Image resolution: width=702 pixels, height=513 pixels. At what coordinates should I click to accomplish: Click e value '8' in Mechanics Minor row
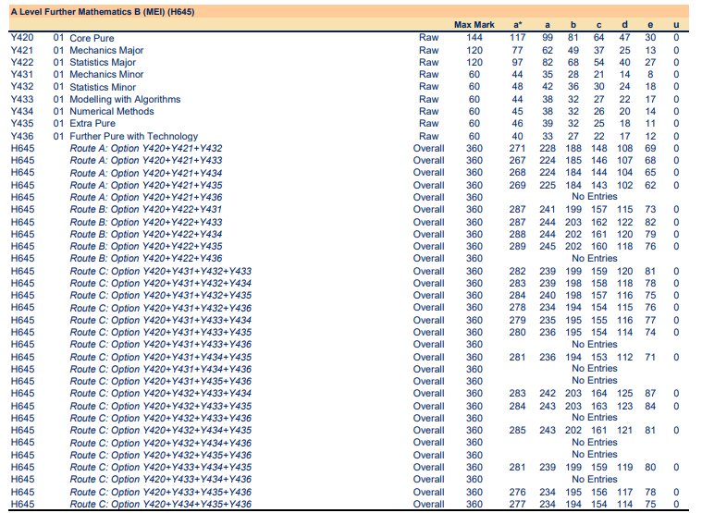[x=650, y=74]
